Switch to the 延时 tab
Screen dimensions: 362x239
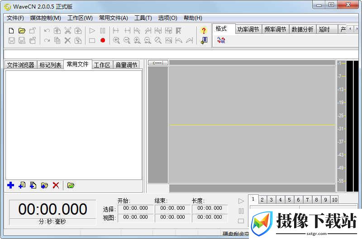click(326, 29)
